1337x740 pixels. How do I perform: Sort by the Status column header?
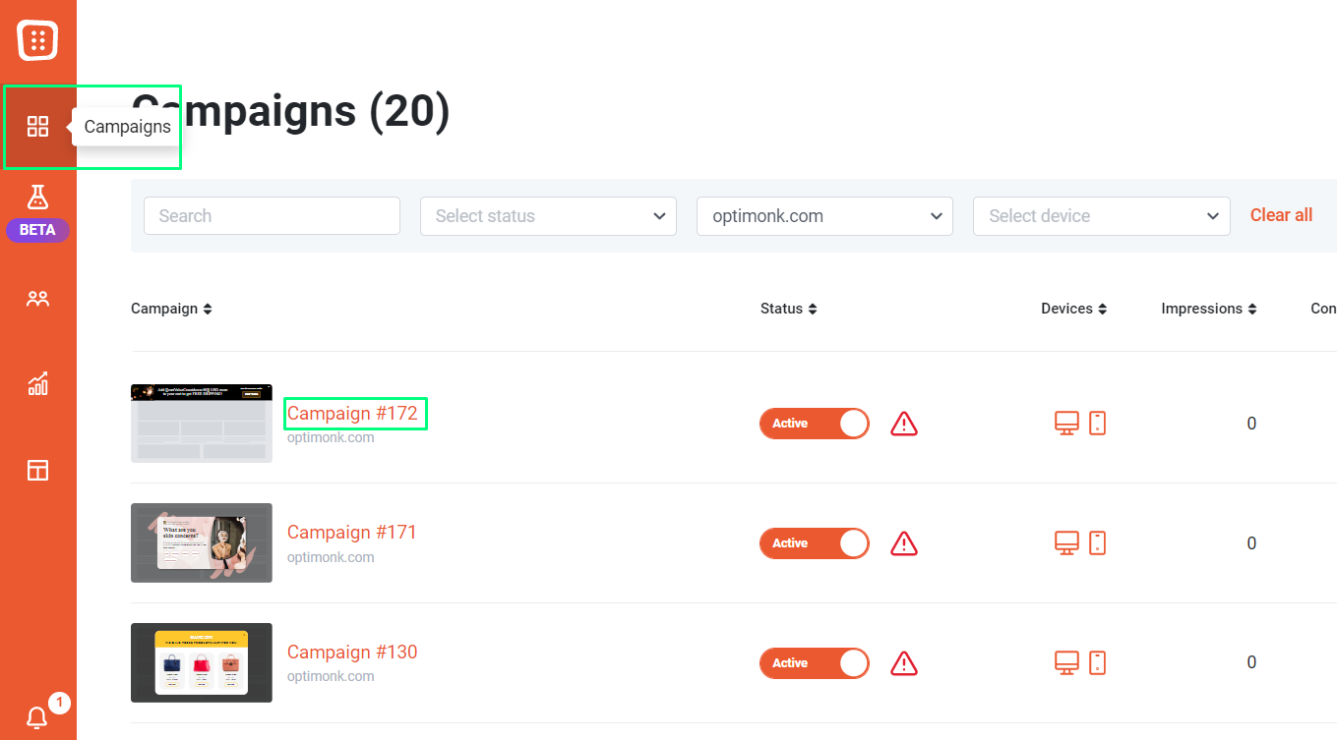coord(789,309)
